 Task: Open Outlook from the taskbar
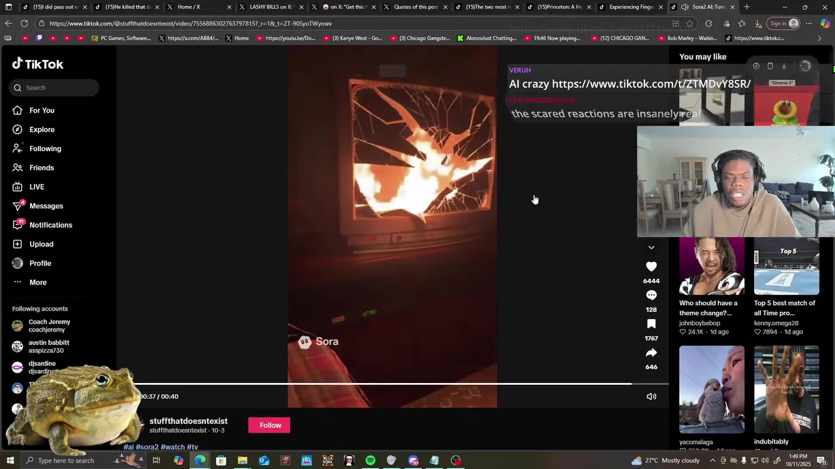tap(264, 461)
